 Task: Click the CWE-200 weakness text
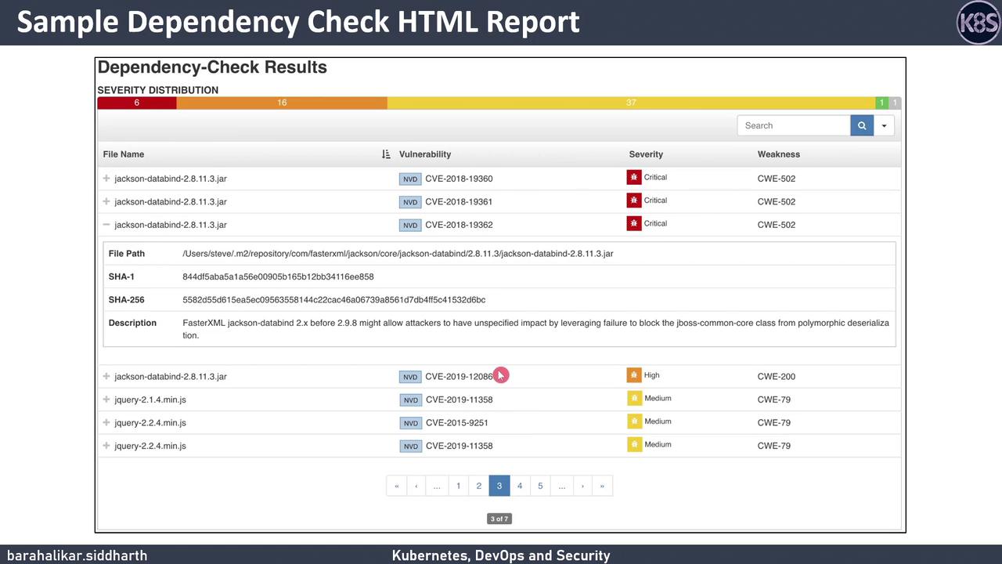click(777, 376)
